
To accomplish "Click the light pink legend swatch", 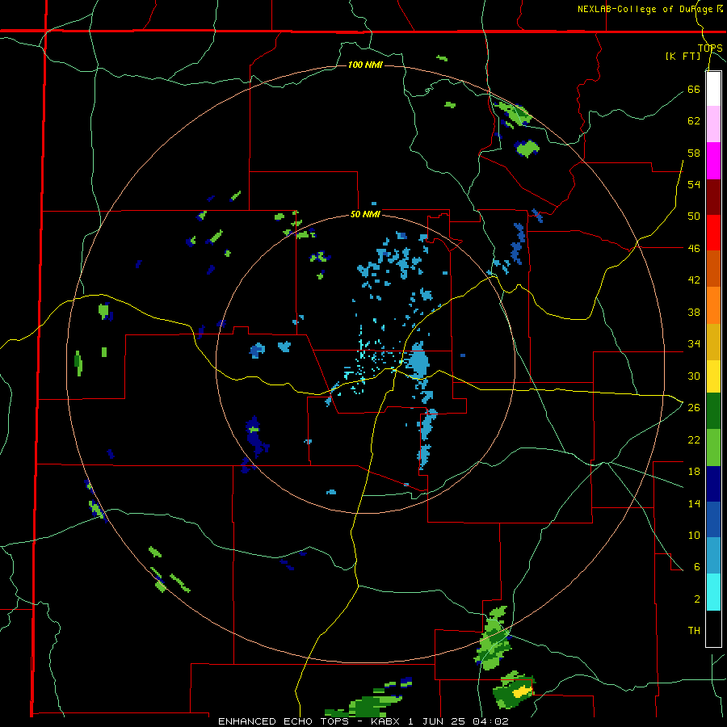I will click(713, 124).
